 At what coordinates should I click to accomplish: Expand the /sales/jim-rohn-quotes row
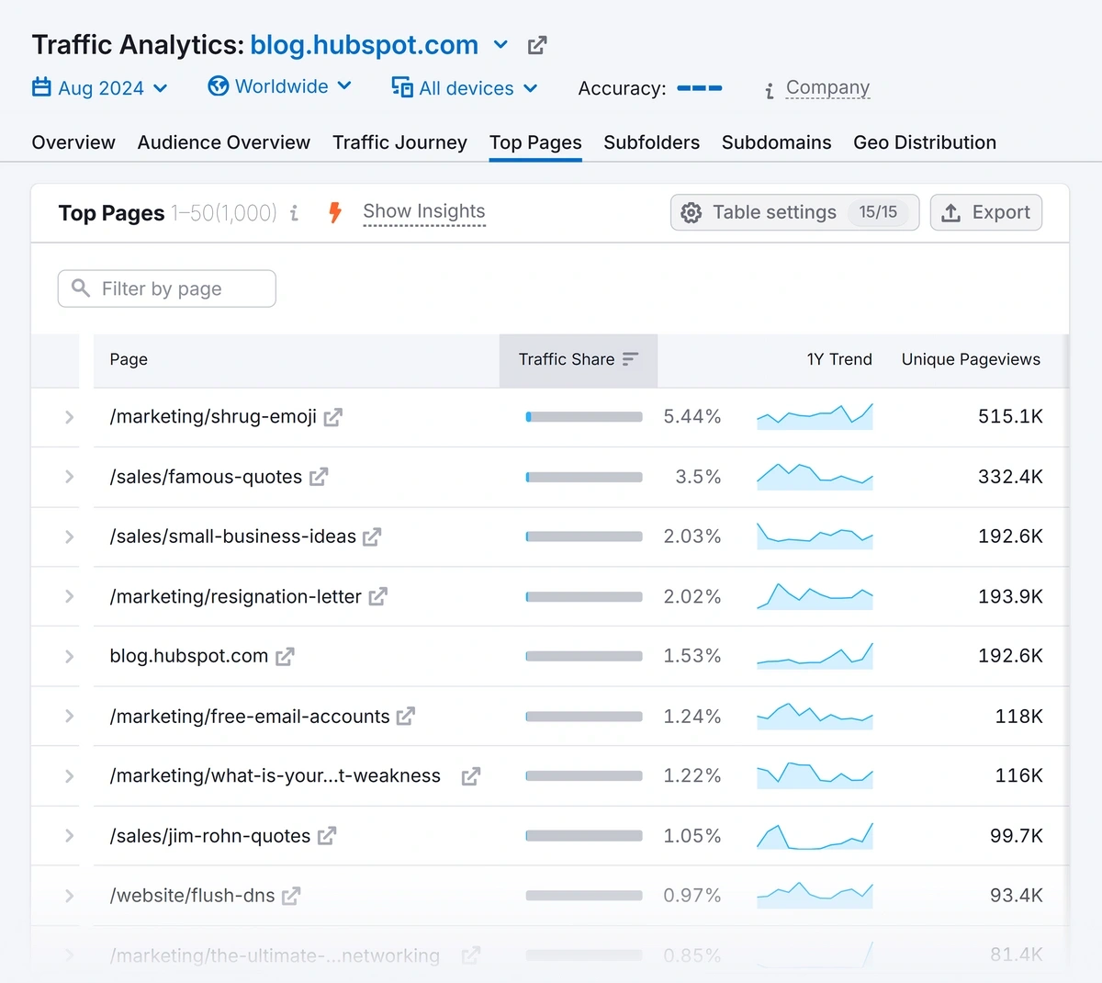click(x=69, y=836)
